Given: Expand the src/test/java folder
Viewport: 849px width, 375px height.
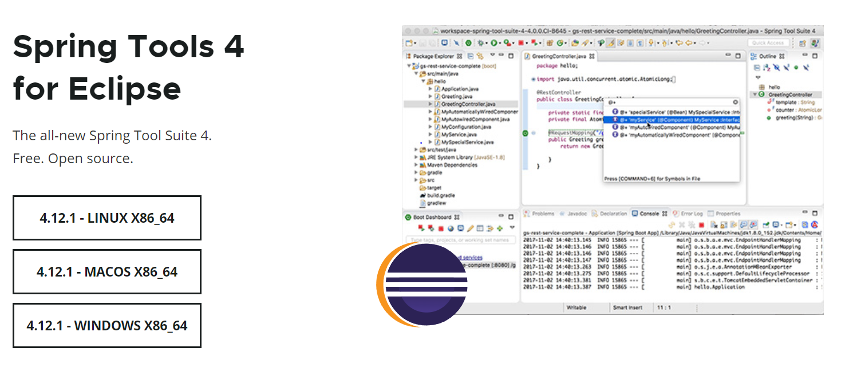Looking at the screenshot, I should click(416, 149).
